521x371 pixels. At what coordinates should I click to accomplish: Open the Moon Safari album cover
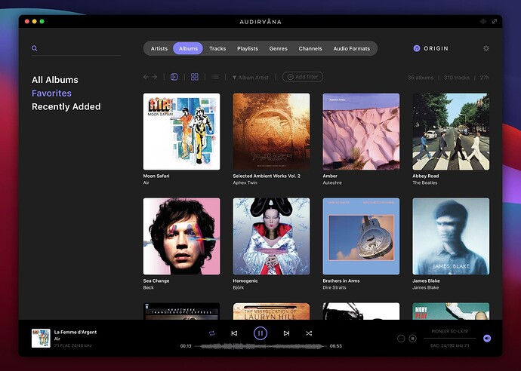point(181,131)
